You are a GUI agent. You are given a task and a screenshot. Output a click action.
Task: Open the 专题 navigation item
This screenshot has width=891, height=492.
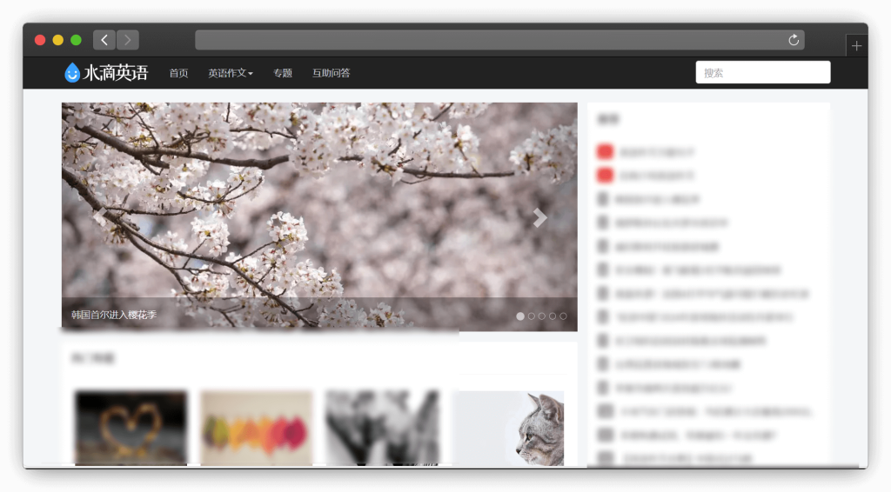click(x=283, y=73)
